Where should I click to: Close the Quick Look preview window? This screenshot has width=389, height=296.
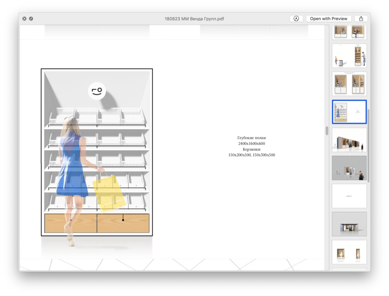pos(24,19)
